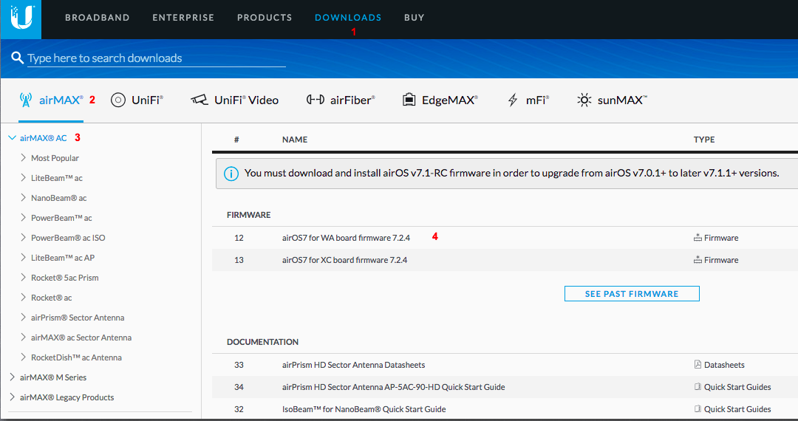
Task: Expand the airMAX M Series chevron
Action: point(13,377)
